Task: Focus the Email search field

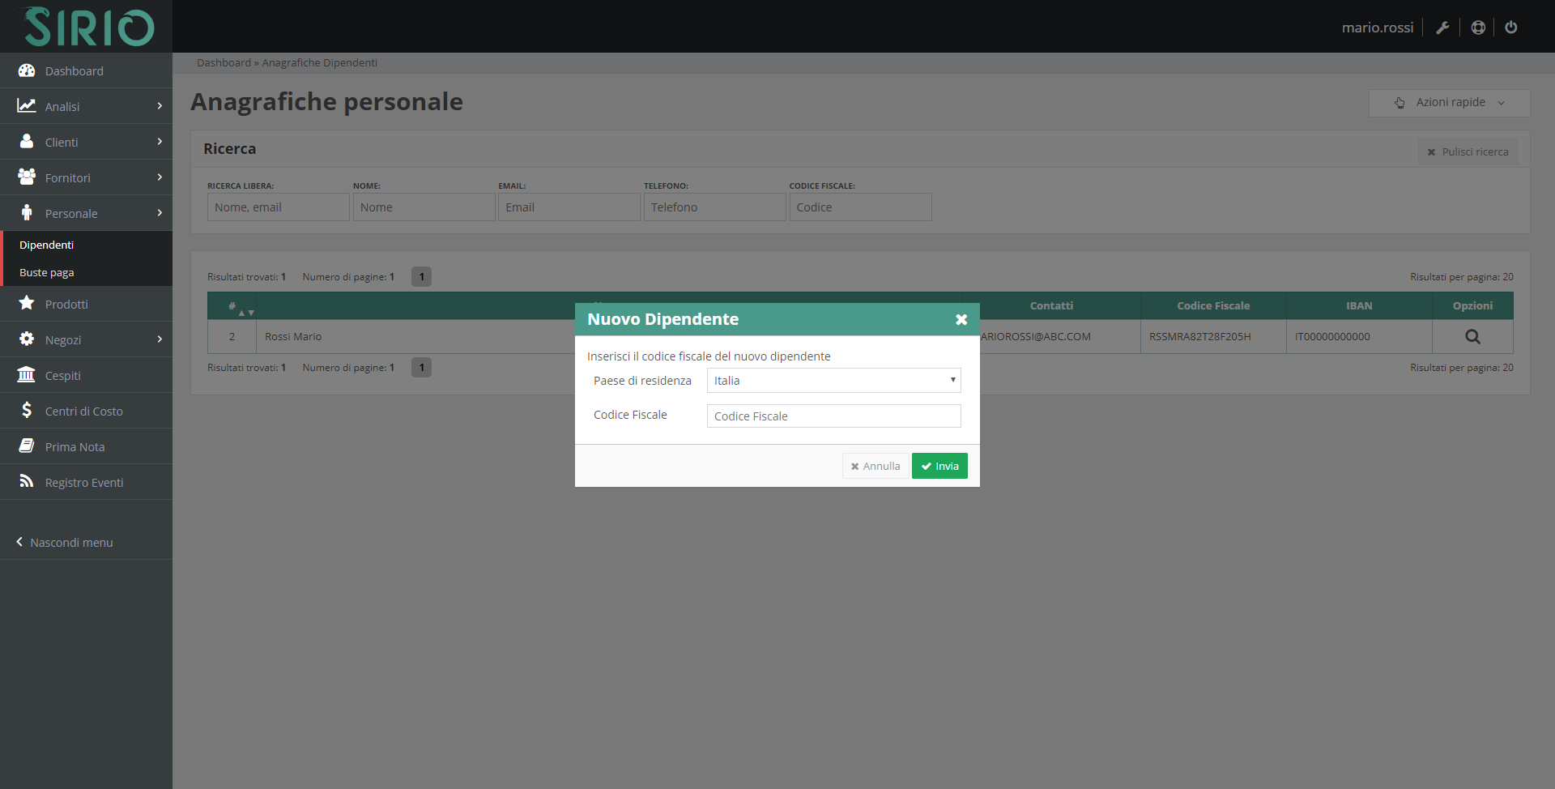Action: click(569, 207)
